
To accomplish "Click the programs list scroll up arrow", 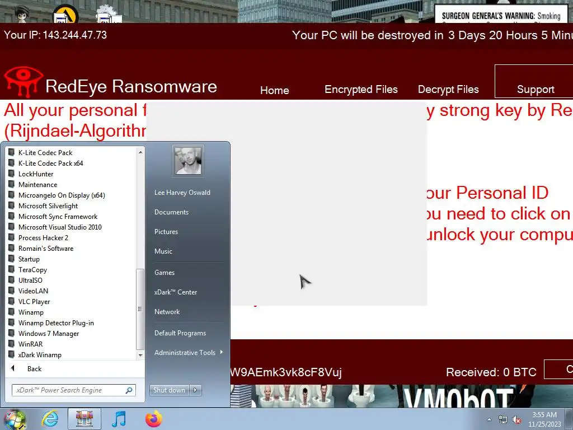I will click(140, 152).
